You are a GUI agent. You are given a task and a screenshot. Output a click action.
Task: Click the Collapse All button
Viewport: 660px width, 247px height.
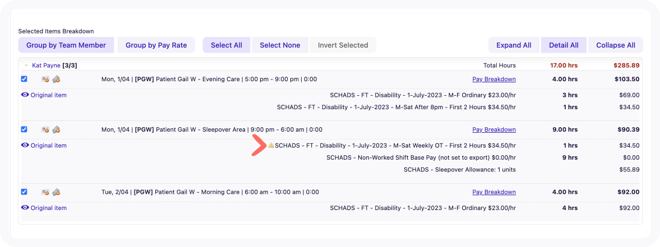(616, 45)
